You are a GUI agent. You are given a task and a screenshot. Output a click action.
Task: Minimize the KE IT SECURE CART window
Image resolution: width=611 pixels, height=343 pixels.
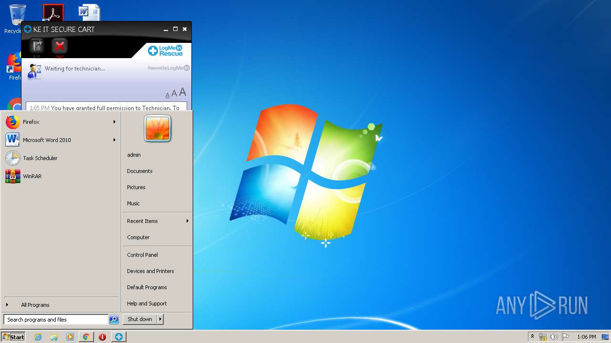(166, 30)
